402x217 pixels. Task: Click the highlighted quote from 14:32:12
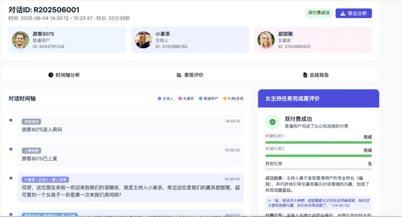(x=318, y=203)
